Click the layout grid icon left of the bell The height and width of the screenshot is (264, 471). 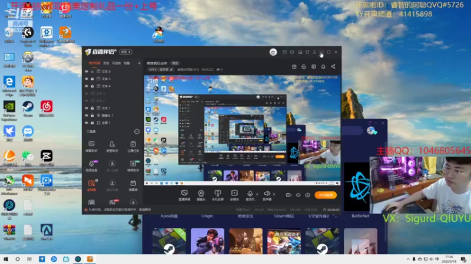point(314,66)
